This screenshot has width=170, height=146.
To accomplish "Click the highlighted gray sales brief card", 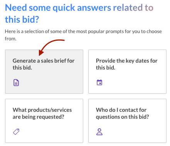I will (x=44, y=71).
